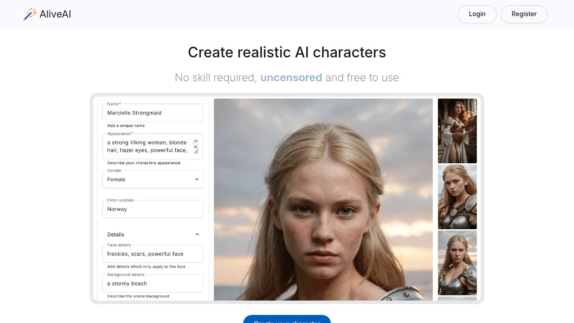Select the sorceress with fireball thumbnail
574x323 pixels.
pos(457,131)
